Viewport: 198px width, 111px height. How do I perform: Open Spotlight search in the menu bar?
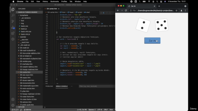click(157, 2)
